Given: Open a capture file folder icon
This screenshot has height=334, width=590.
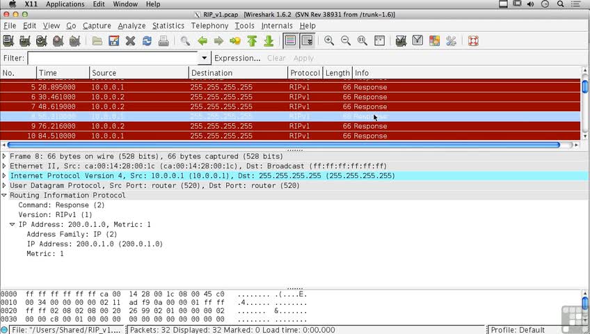Looking at the screenshot, I should 97,40.
